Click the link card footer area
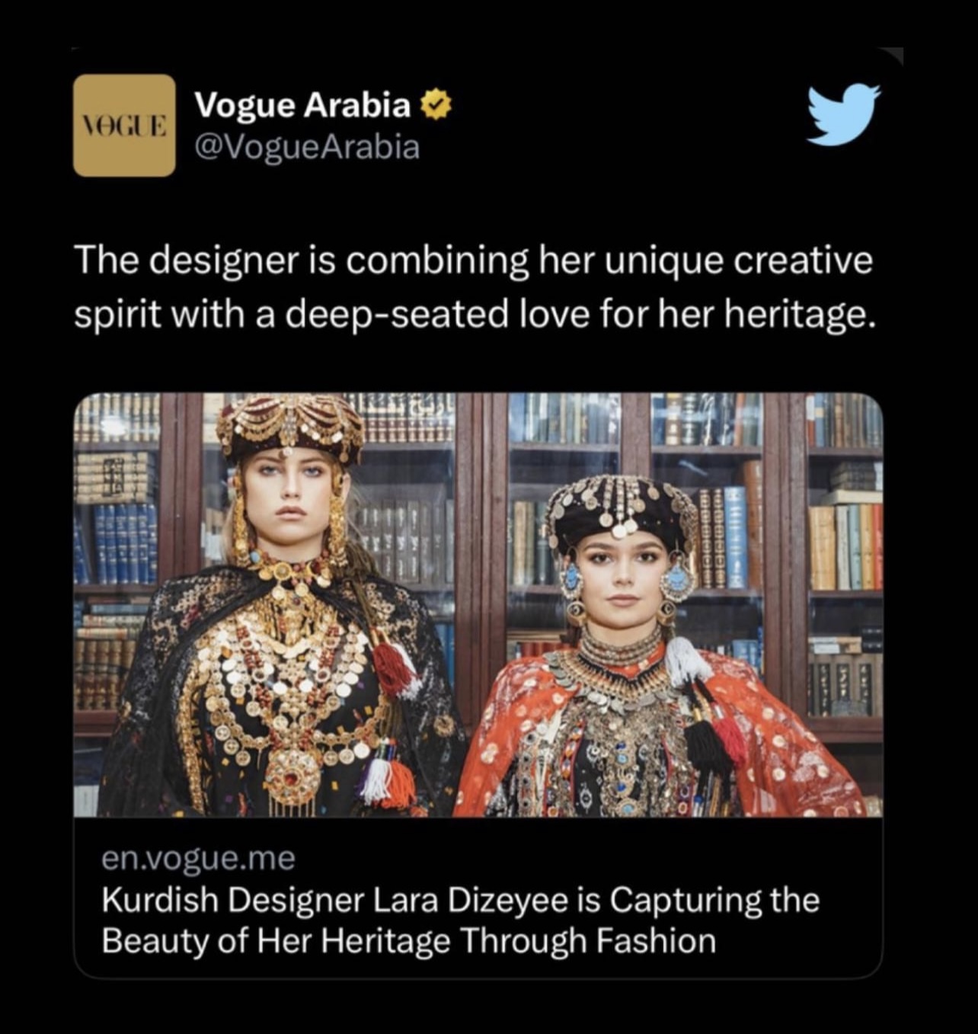 point(478,898)
